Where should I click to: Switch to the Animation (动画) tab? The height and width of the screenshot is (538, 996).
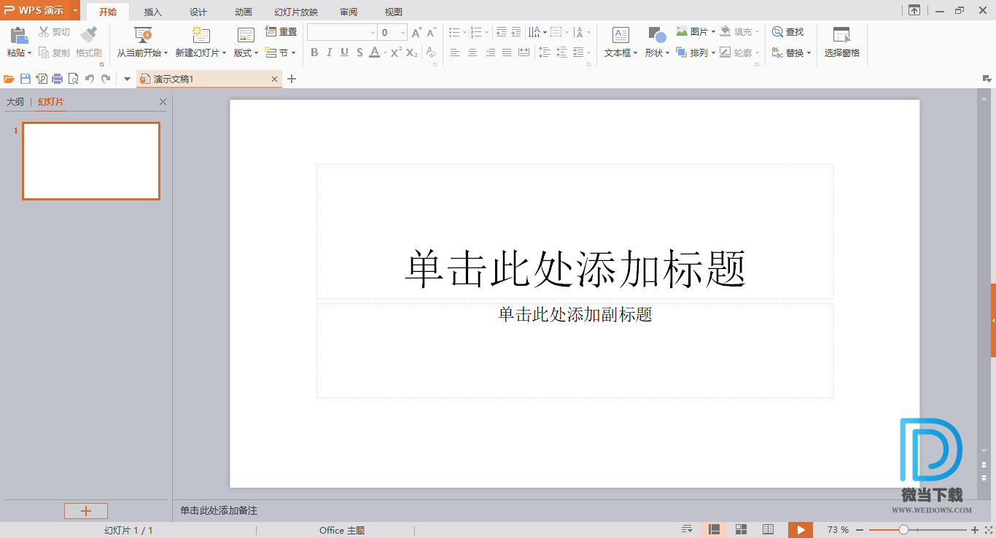(244, 12)
